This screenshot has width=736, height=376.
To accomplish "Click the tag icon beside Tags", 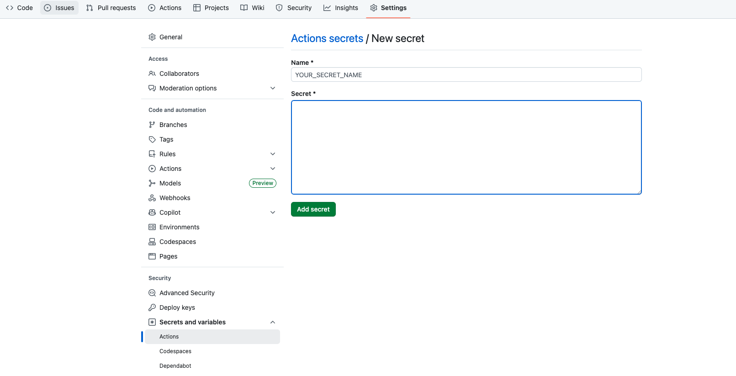I will click(152, 139).
